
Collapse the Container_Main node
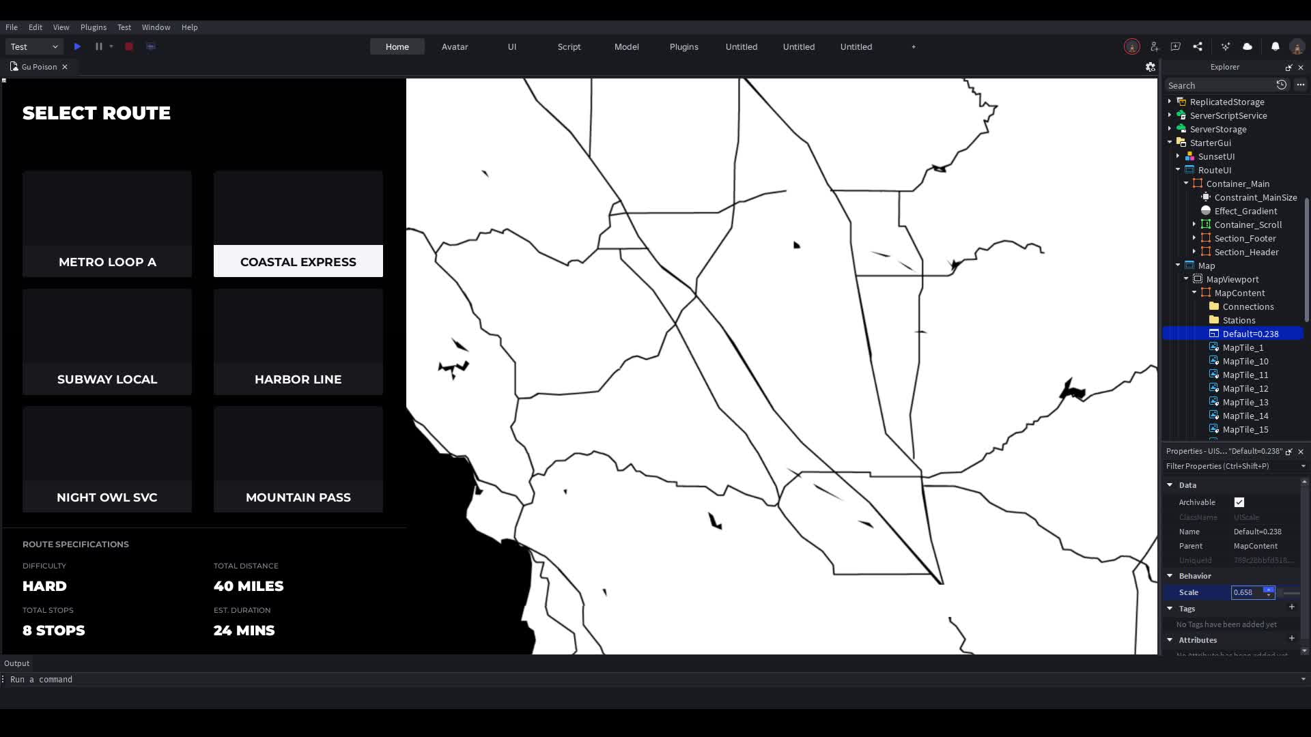tap(1186, 184)
